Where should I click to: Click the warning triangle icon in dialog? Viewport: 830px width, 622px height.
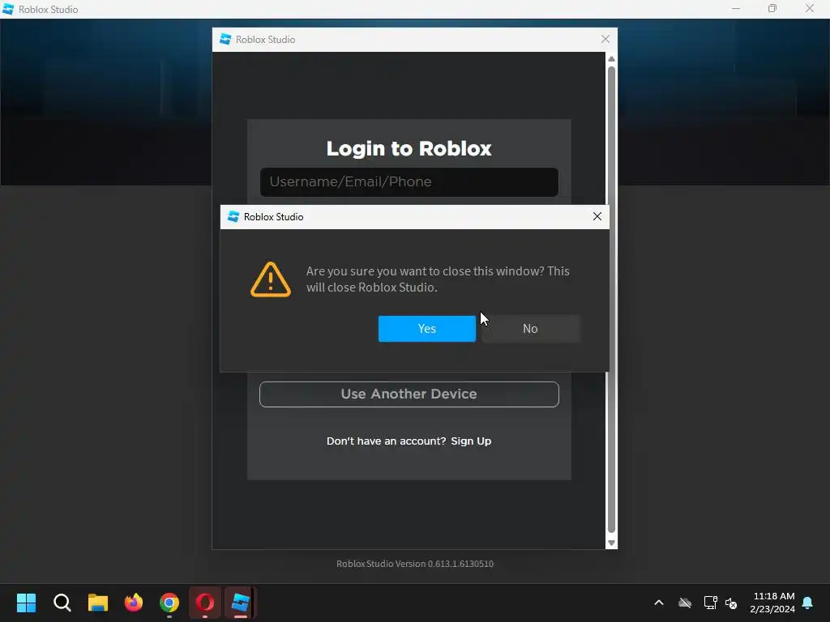271,279
